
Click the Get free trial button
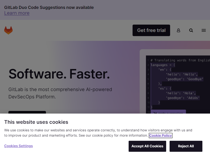[x=151, y=30]
